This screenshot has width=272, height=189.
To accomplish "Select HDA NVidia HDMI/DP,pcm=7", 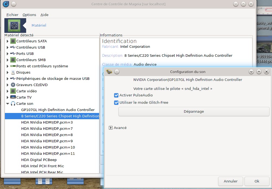I will pyautogui.click(x=52, y=128).
